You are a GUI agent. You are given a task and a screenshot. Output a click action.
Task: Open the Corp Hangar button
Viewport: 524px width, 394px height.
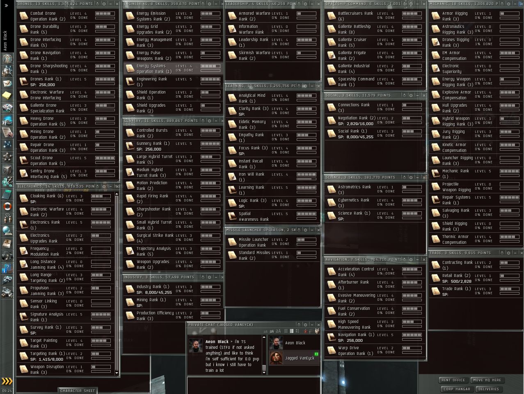[x=458, y=389]
